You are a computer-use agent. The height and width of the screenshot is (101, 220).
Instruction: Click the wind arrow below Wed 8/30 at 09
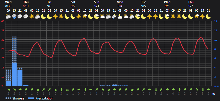pos(8,89)
